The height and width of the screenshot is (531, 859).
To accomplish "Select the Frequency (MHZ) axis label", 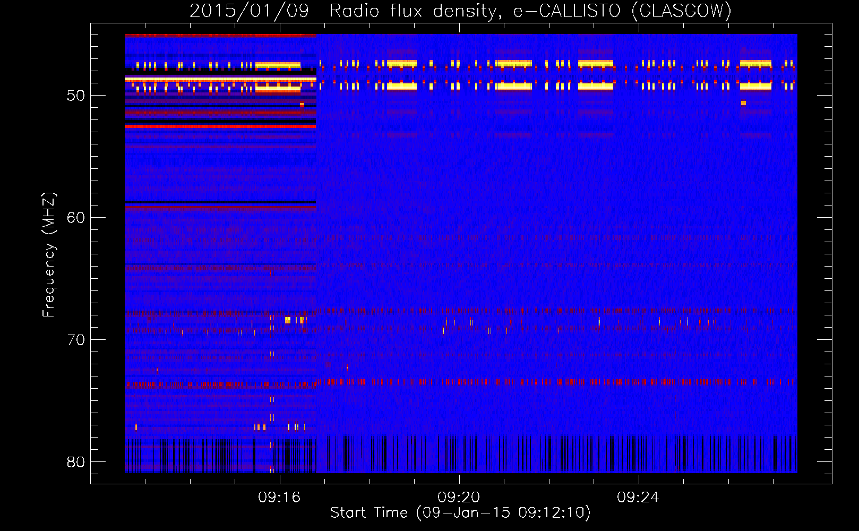I will click(x=49, y=255).
